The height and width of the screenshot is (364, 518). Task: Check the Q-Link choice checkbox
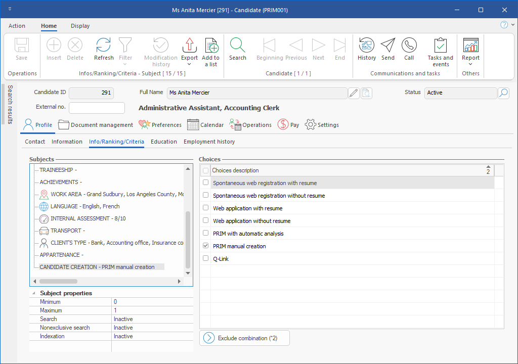coord(205,258)
